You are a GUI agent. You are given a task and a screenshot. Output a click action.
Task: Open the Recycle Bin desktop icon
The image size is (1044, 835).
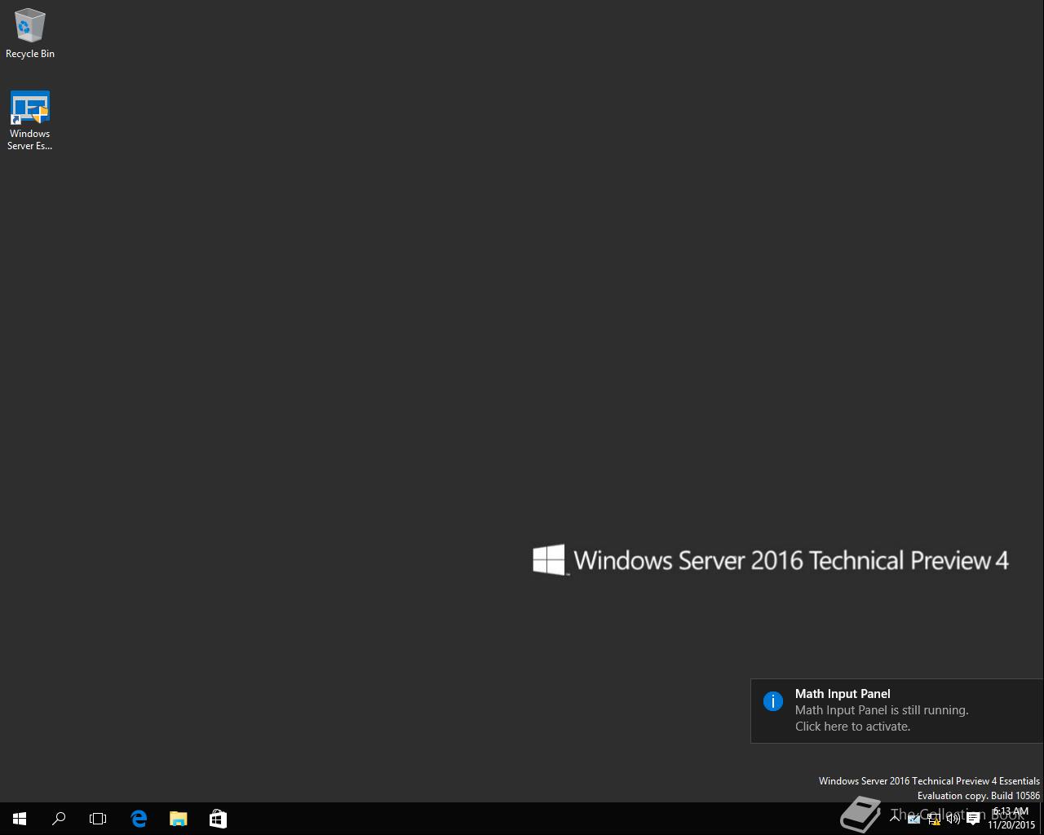tap(30, 33)
